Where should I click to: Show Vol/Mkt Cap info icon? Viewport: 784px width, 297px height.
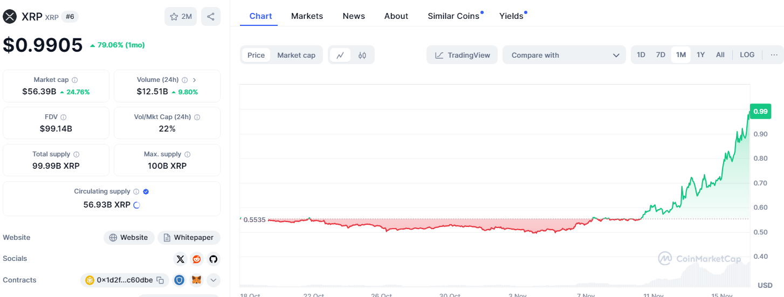(x=197, y=117)
